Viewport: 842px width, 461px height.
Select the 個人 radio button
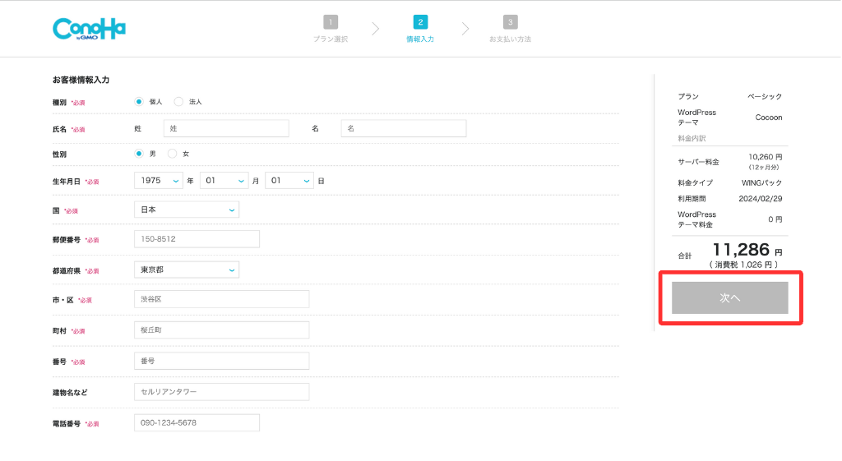coord(139,101)
